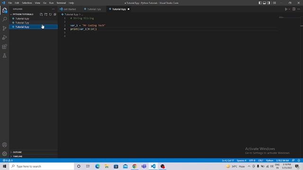Open Windows Start menu
303x170 pixels.
(4, 166)
